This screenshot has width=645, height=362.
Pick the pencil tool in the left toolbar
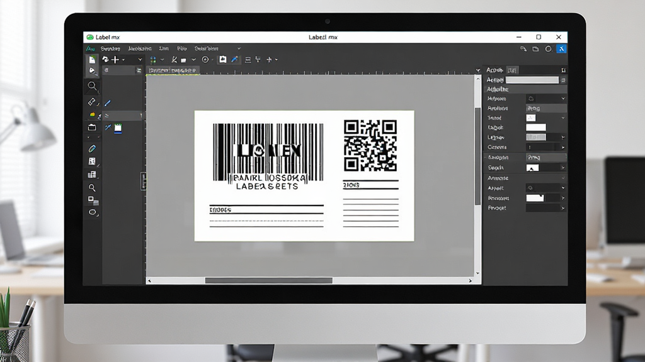tap(92, 148)
